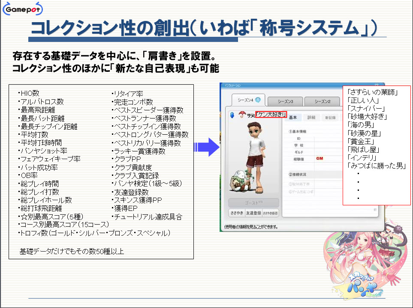Click the blue male gender icon
Viewport: 413px width, 308px height.
(x=231, y=115)
